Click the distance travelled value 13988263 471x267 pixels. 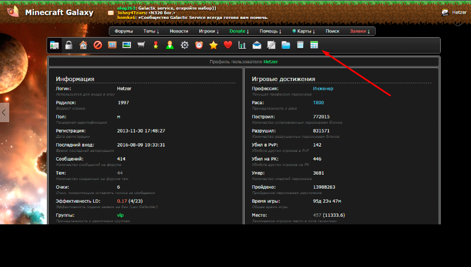point(324,187)
